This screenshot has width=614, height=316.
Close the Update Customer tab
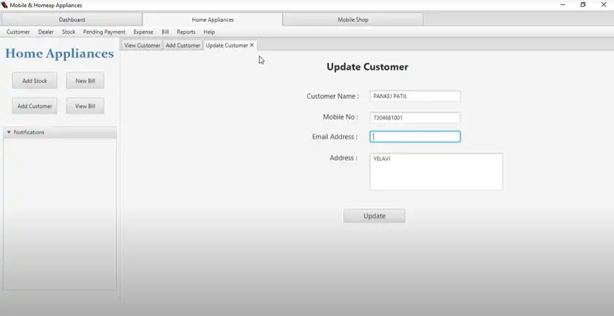click(x=252, y=45)
